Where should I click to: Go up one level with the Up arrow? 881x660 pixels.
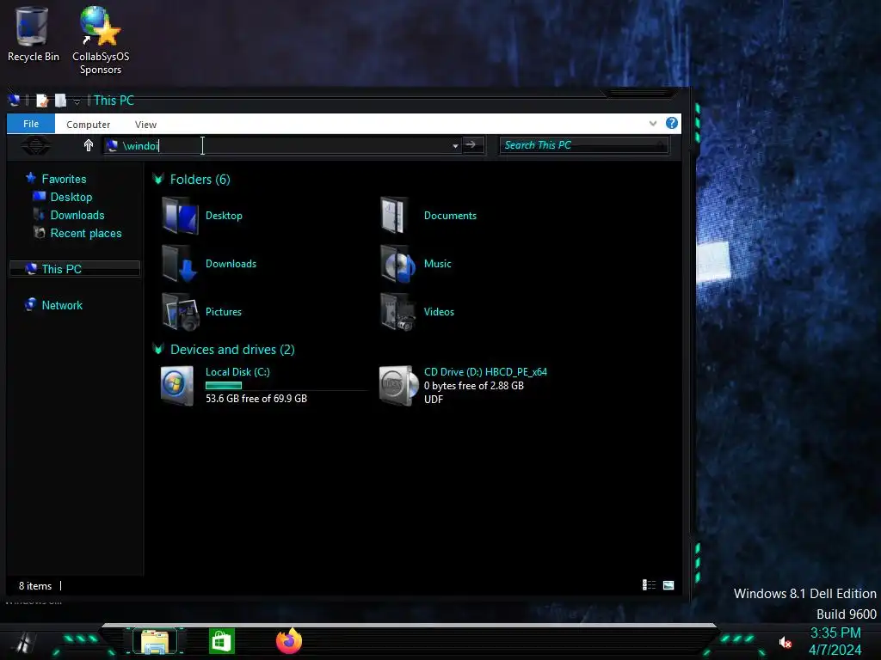(x=89, y=145)
